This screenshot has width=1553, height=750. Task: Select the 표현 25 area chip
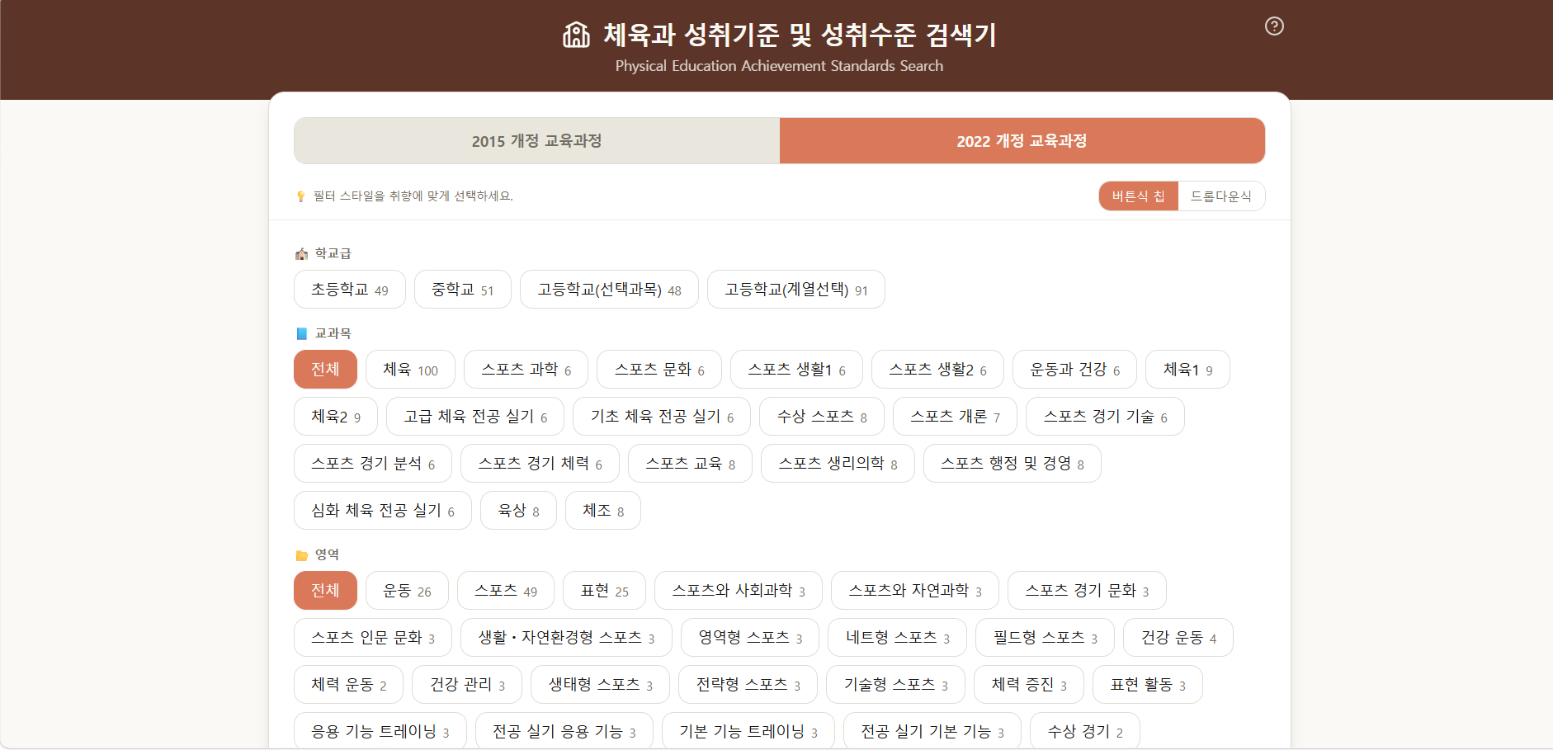tap(605, 591)
